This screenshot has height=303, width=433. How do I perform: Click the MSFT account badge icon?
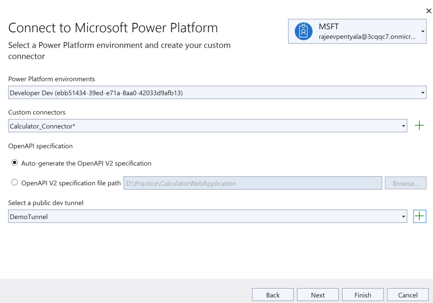tap(303, 31)
